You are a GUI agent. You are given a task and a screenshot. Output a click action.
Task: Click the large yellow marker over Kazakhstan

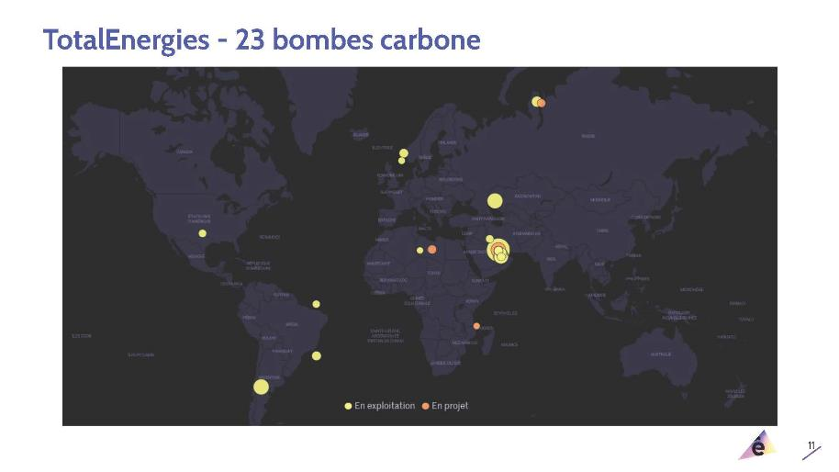[x=495, y=201]
